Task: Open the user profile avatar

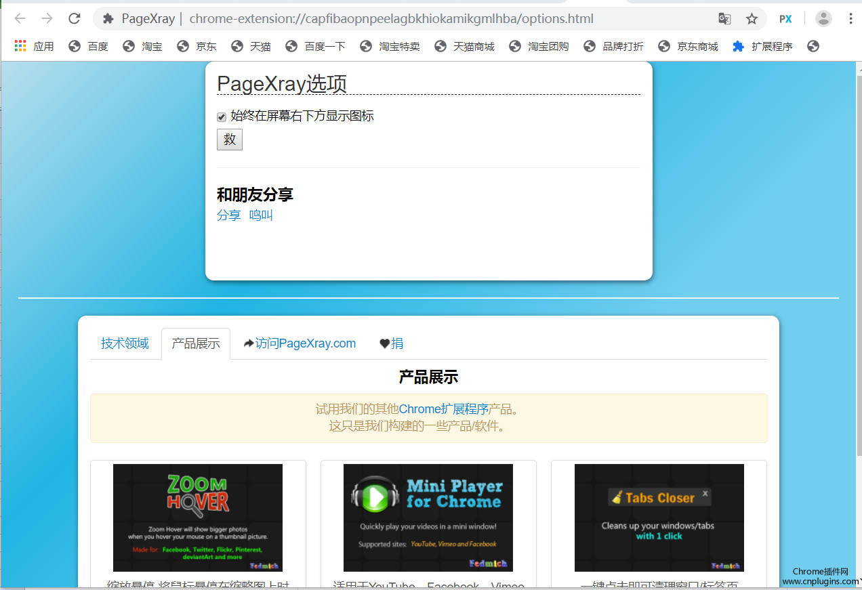Action: coord(823,19)
